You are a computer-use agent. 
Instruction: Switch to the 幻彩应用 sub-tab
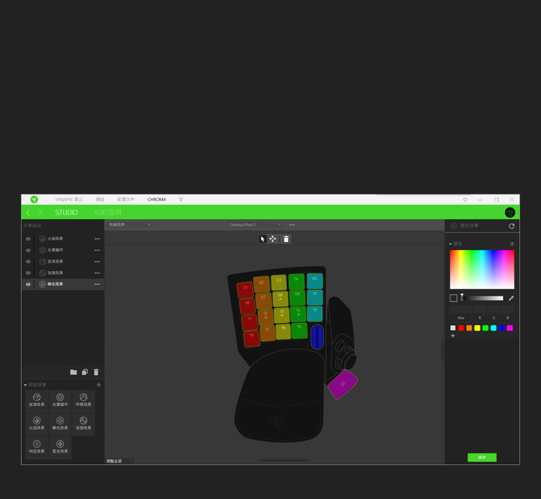click(x=107, y=213)
